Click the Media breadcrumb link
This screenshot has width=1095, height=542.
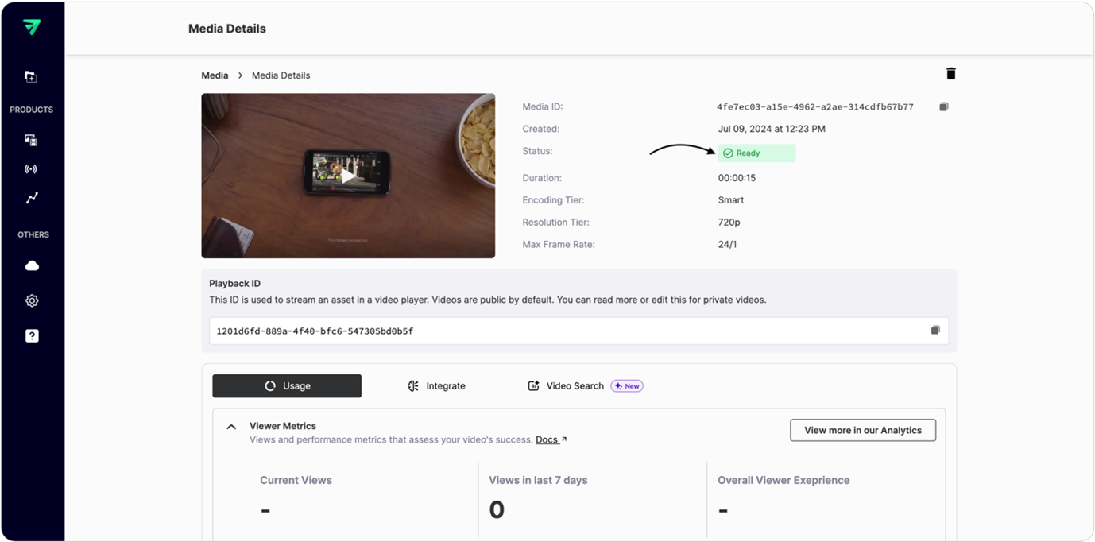[x=215, y=75]
